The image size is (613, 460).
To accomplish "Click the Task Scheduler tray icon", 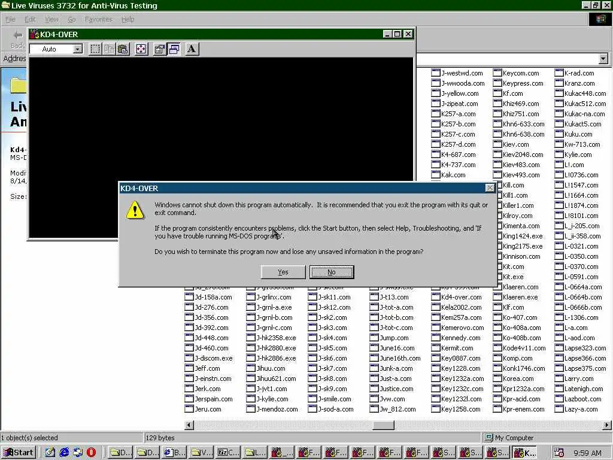I will click(x=559, y=453).
